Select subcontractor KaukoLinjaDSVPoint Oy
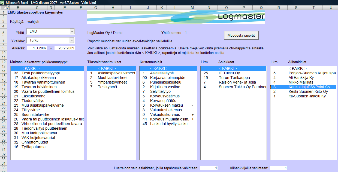This screenshot has width=338, height=172. point(303,87)
